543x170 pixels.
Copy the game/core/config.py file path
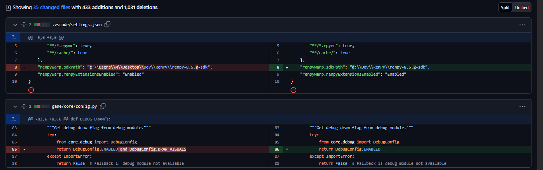pos(103,106)
